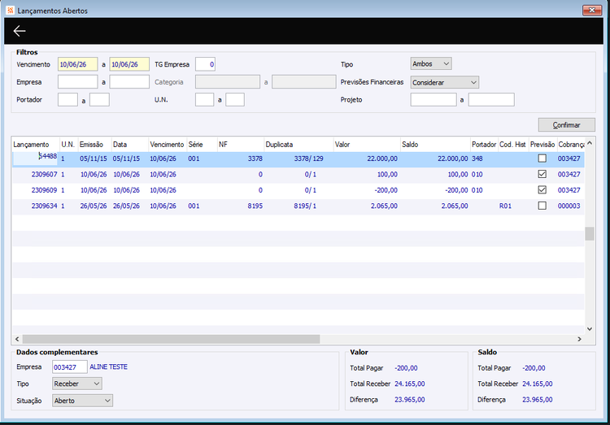Sort by the Previsão column header
610x425 pixels.
click(542, 145)
